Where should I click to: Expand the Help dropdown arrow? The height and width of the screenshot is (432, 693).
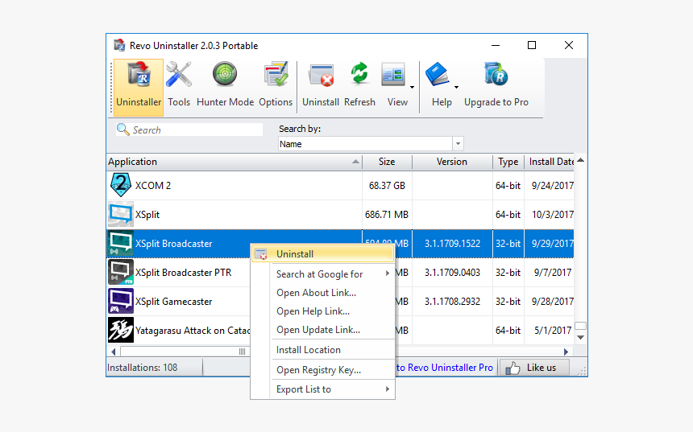[456, 87]
